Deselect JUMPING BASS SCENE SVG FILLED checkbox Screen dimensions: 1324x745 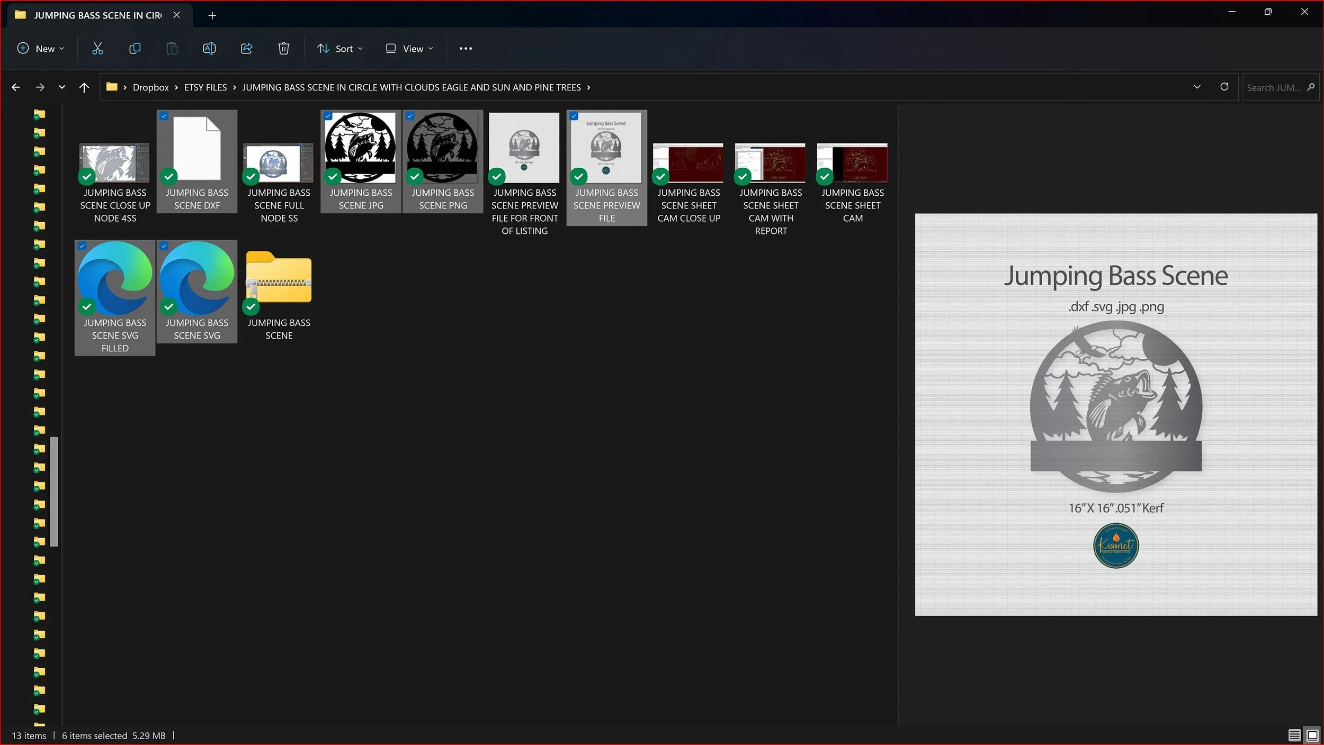point(82,246)
